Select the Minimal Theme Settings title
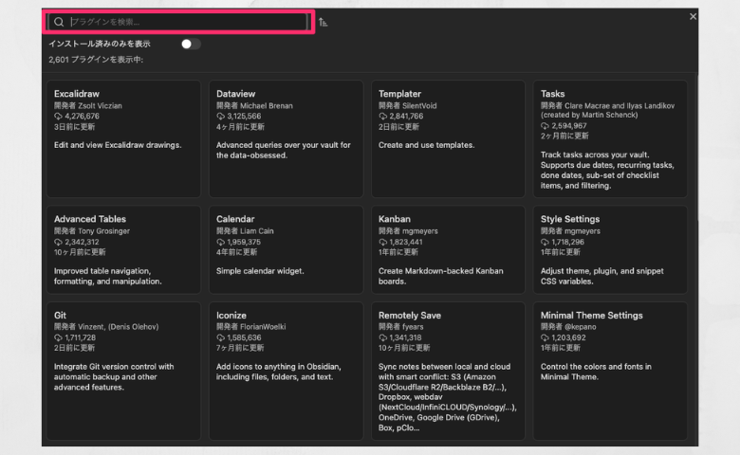The width and height of the screenshot is (740, 455). [x=591, y=316]
